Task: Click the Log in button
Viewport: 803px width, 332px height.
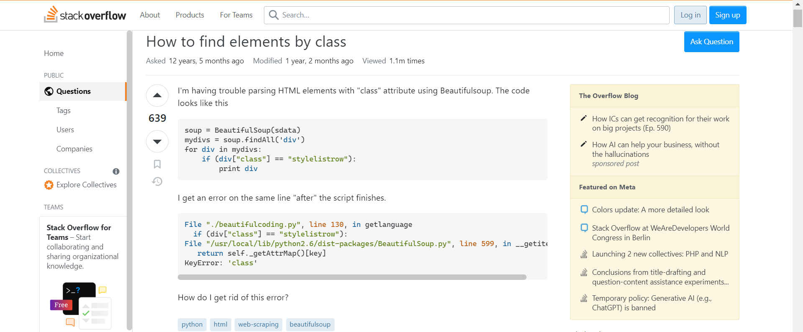Action: coord(690,15)
